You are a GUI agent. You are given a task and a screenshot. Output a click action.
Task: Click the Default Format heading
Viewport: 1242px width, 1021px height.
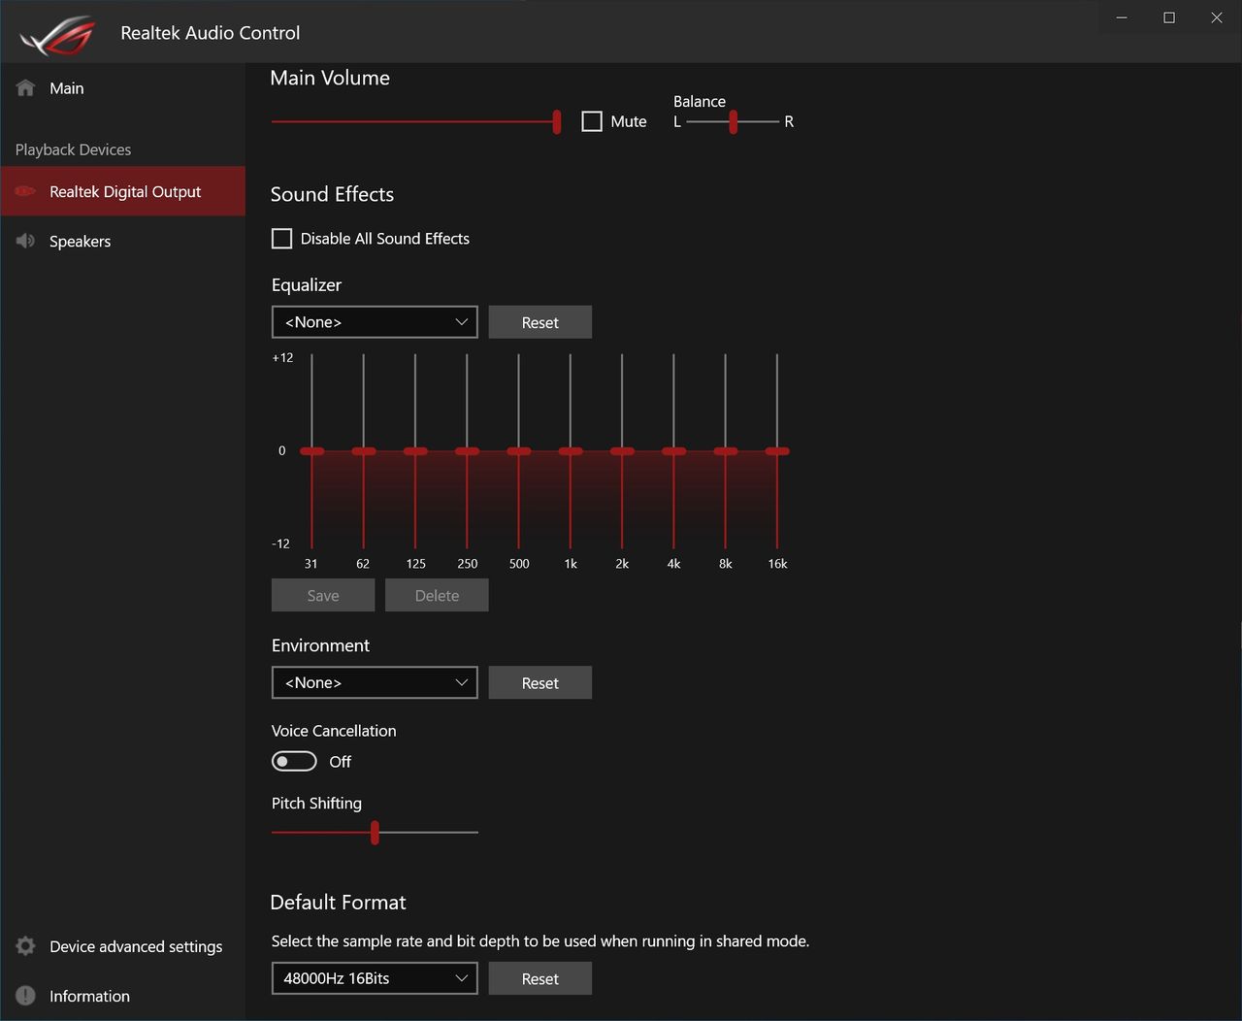(338, 903)
